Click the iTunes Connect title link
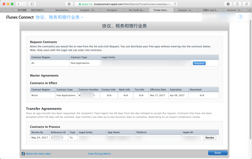Viewport: 252px width, 159px height. tap(20, 17)
